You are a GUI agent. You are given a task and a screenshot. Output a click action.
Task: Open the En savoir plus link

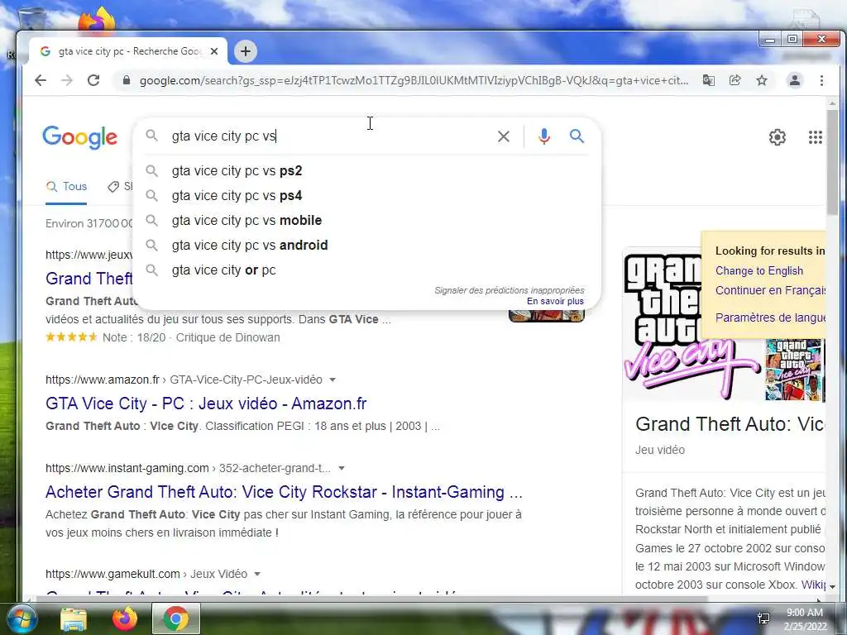click(555, 301)
